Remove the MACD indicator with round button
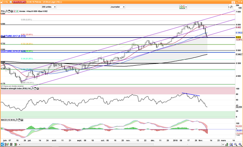 (x=22, y=120)
